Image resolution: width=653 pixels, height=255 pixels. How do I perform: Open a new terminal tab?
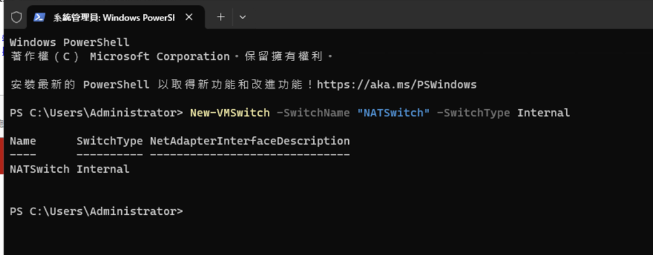[x=221, y=17]
